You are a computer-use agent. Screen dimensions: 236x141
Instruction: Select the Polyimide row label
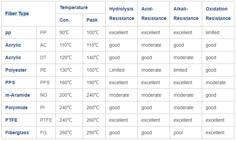click(x=16, y=108)
